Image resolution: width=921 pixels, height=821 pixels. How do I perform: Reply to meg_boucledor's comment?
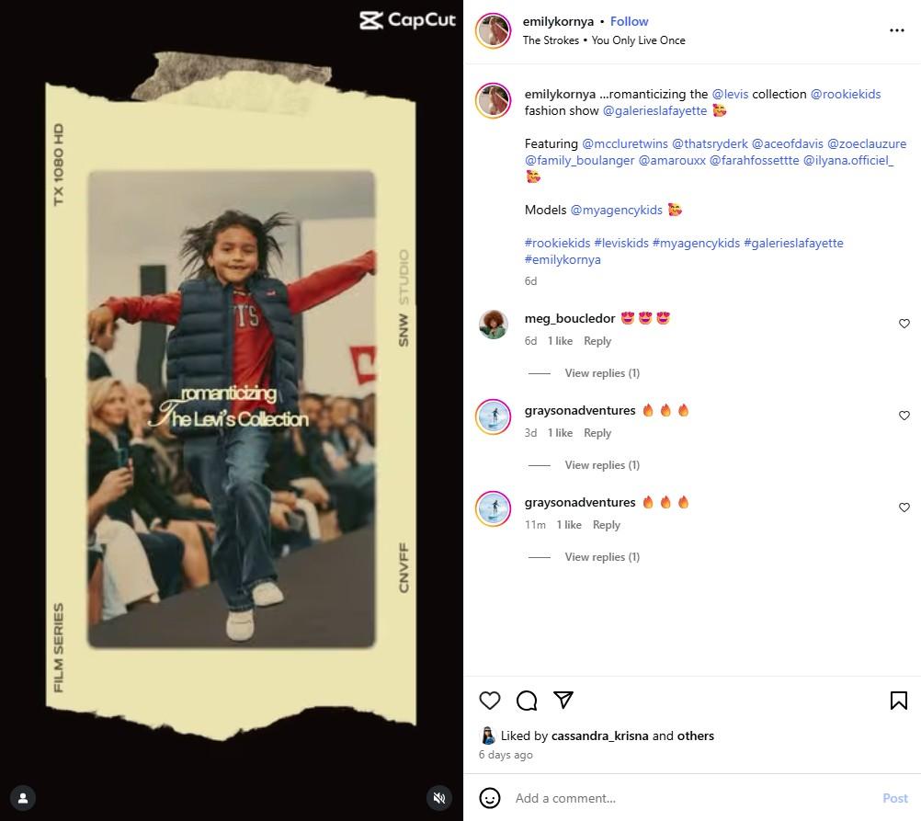coord(597,341)
